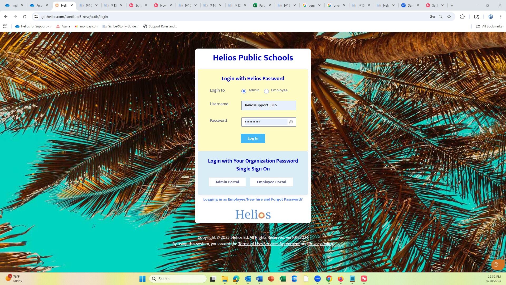Image resolution: width=506 pixels, height=285 pixels.
Task: Toggle password visibility eye icon
Action: coord(291,122)
